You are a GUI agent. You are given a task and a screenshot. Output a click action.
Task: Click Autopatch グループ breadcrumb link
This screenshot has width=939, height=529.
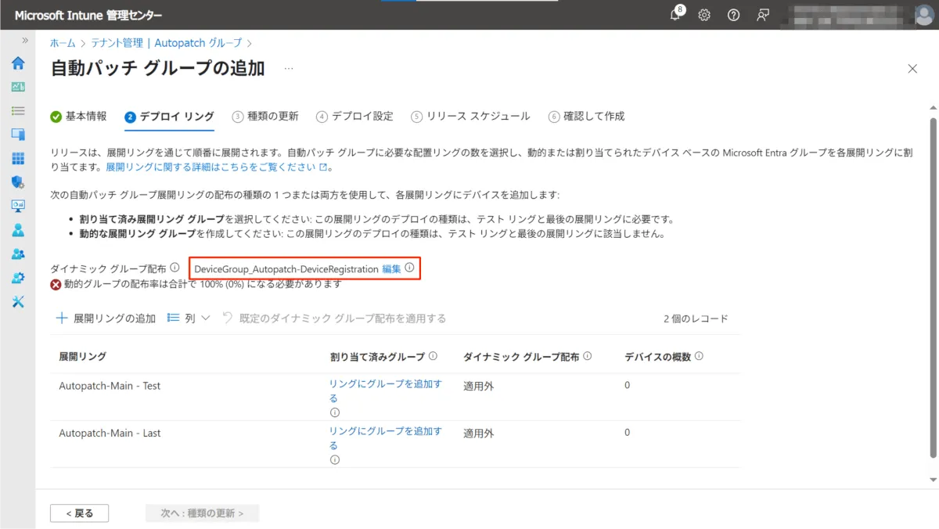[203, 43]
